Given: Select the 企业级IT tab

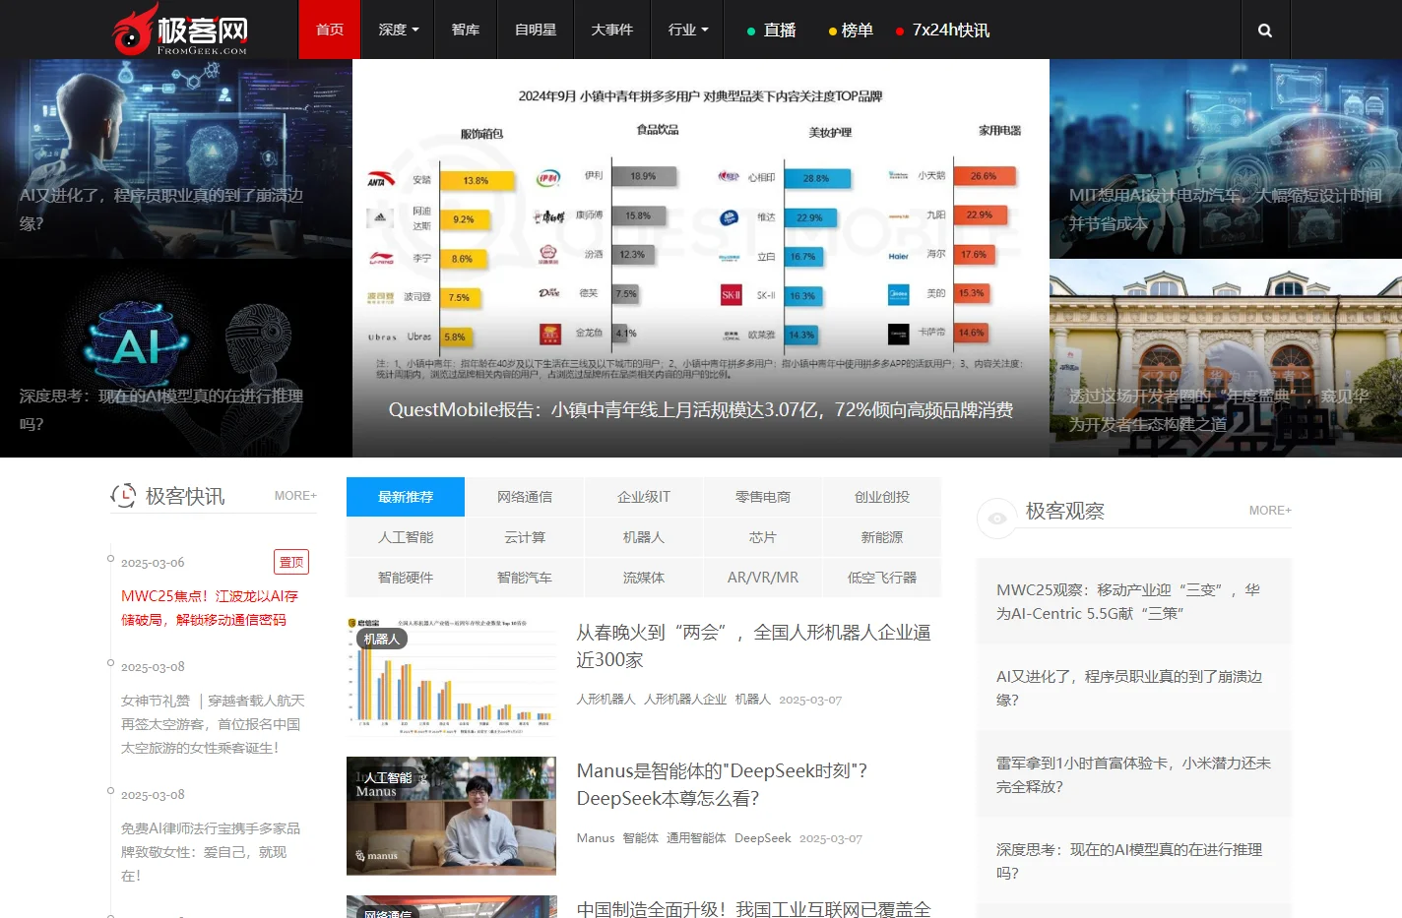Looking at the screenshot, I should pos(644,497).
